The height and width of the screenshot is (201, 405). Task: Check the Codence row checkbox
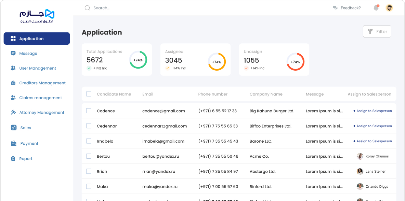89,111
